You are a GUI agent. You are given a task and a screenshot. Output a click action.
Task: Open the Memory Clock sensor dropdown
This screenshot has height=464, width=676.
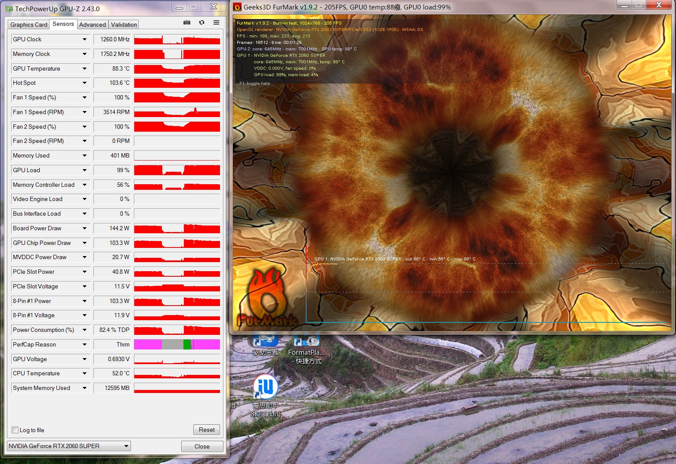click(84, 54)
